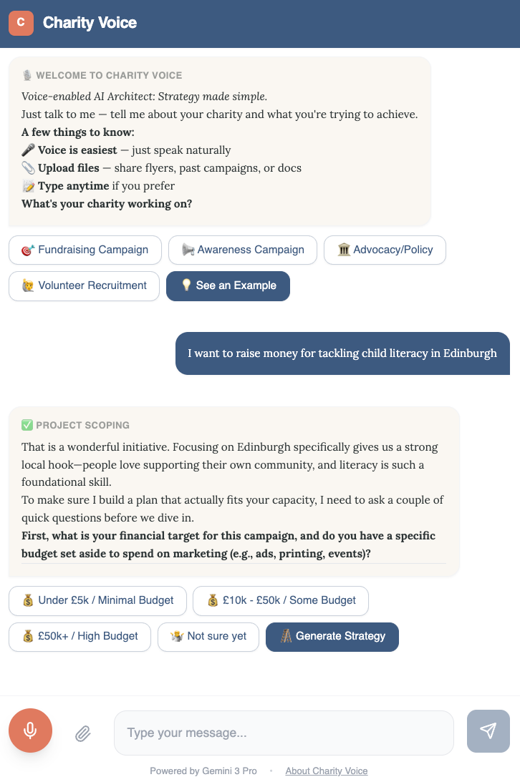
Task: Click the Welcome to Charity Voice heading
Action: pyautogui.click(x=109, y=75)
